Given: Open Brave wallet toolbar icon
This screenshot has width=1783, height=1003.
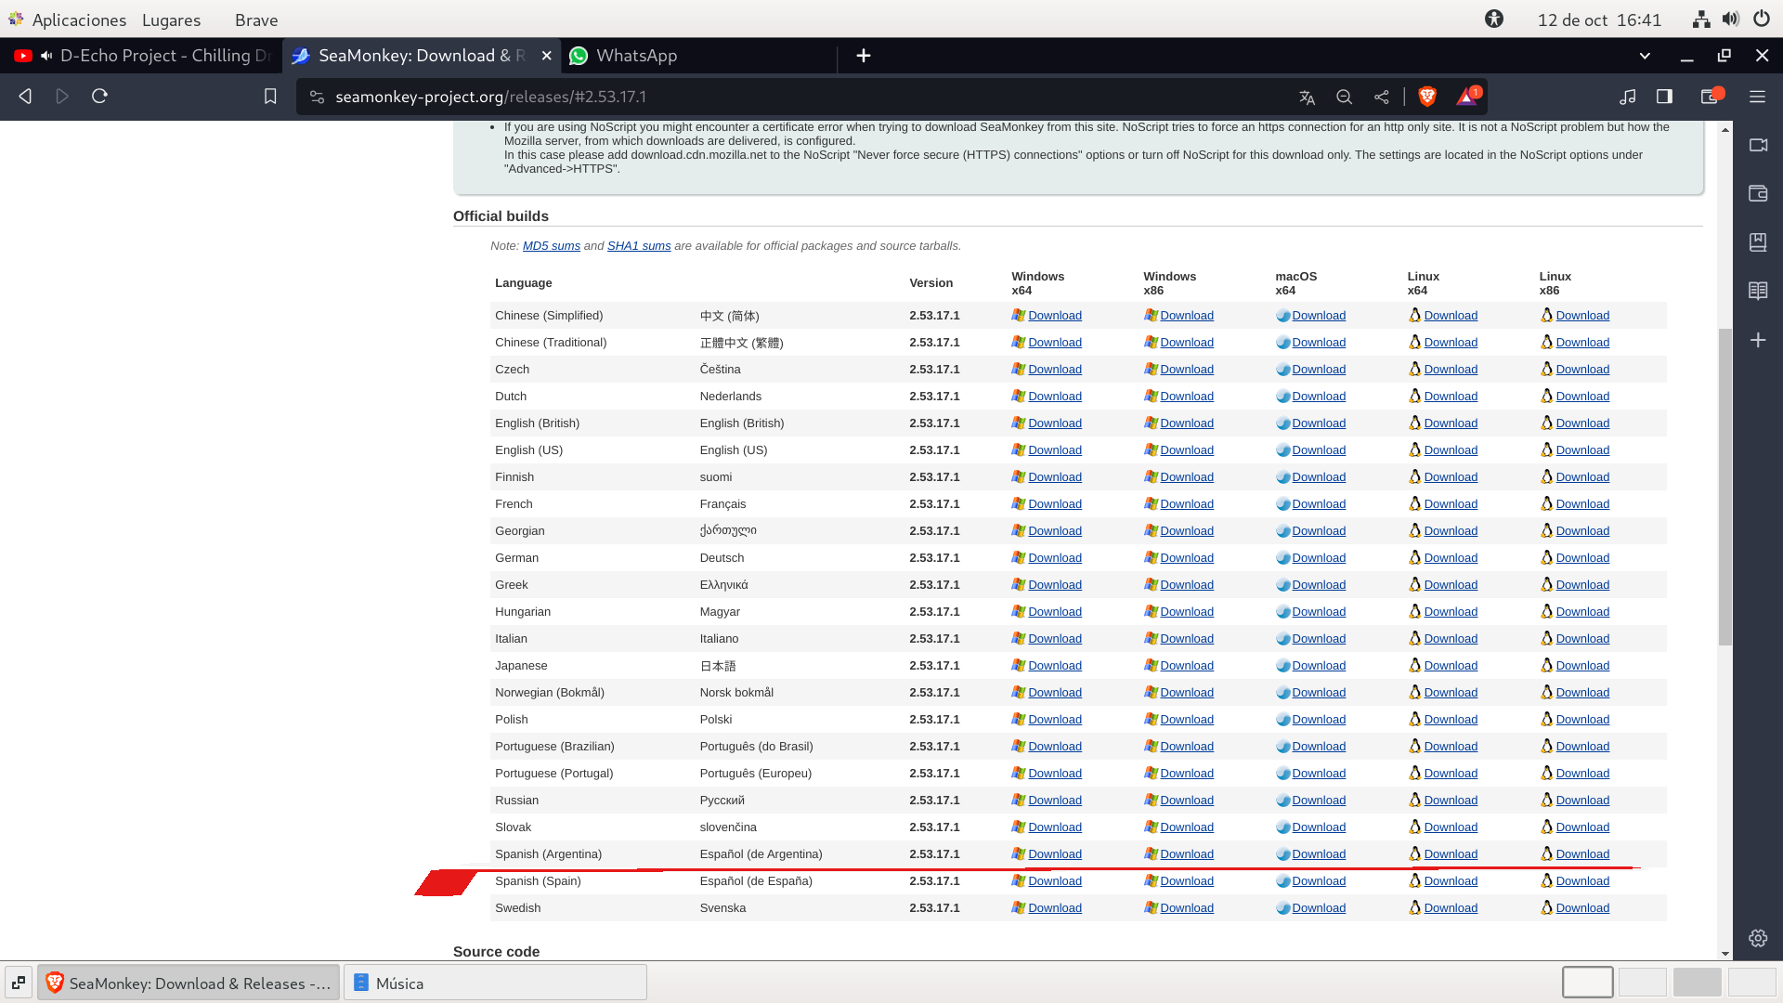Looking at the screenshot, I should [1710, 97].
